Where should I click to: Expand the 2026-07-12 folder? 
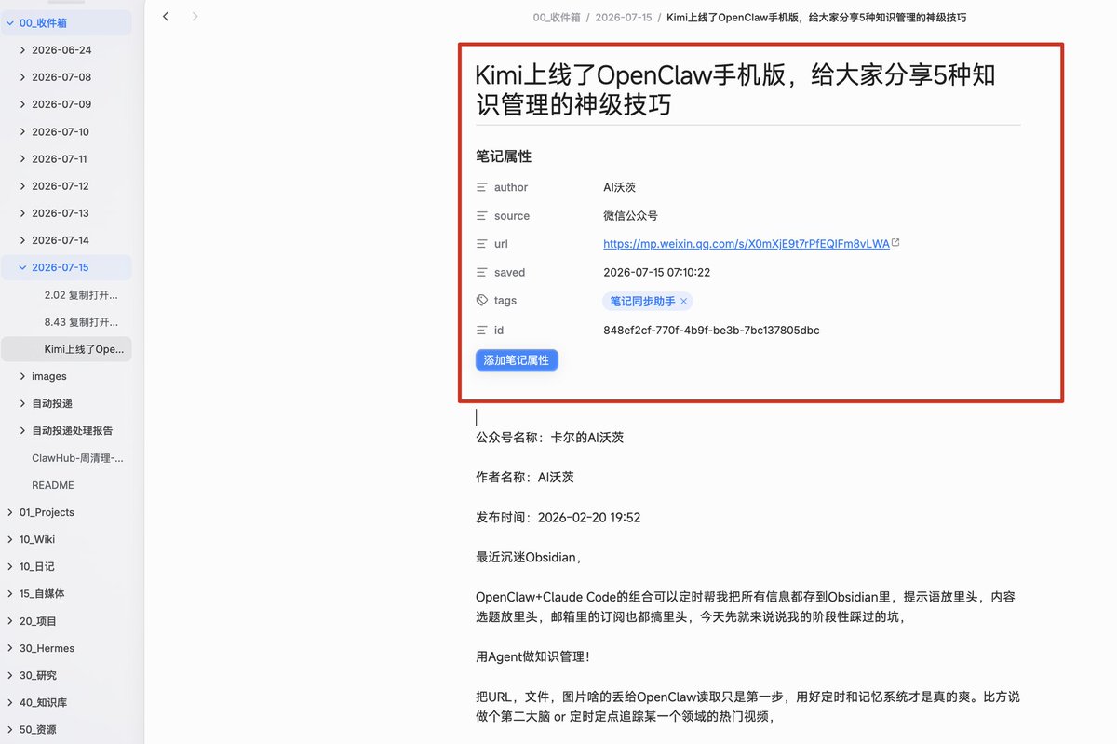coord(22,186)
